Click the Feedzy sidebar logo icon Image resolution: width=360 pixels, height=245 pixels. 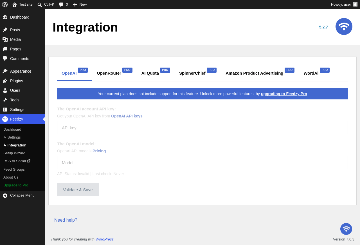(x=5, y=119)
